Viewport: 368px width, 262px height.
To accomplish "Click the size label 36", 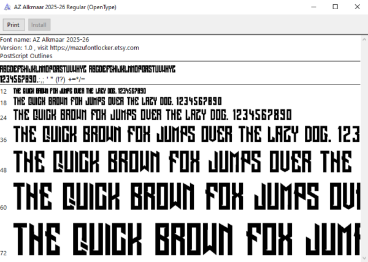I will 4,140.
